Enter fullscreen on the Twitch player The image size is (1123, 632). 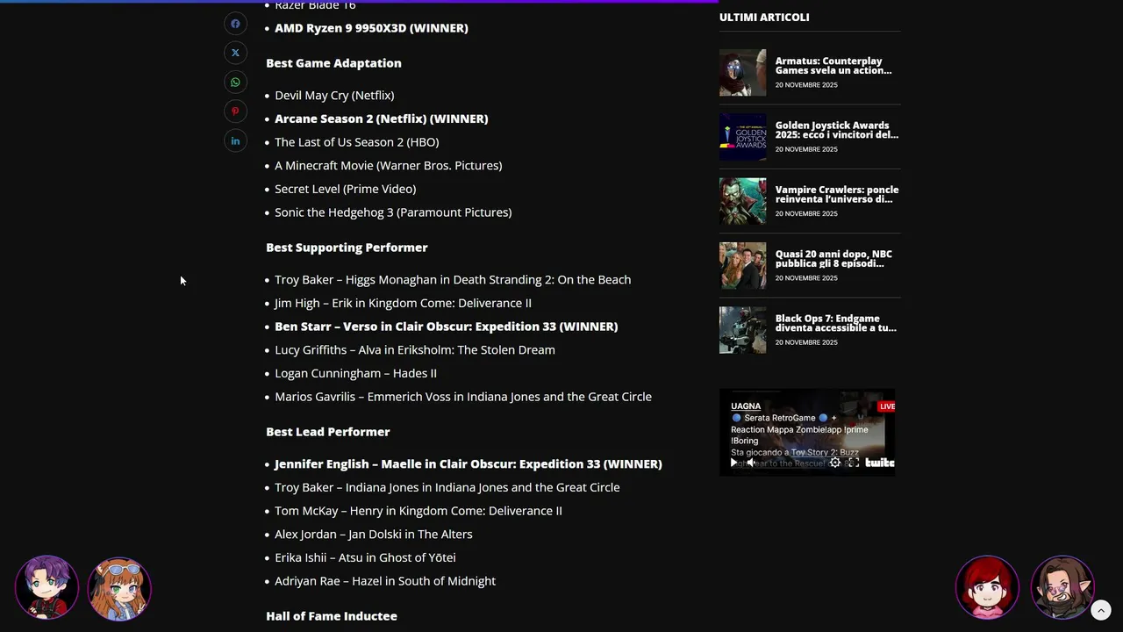click(854, 463)
